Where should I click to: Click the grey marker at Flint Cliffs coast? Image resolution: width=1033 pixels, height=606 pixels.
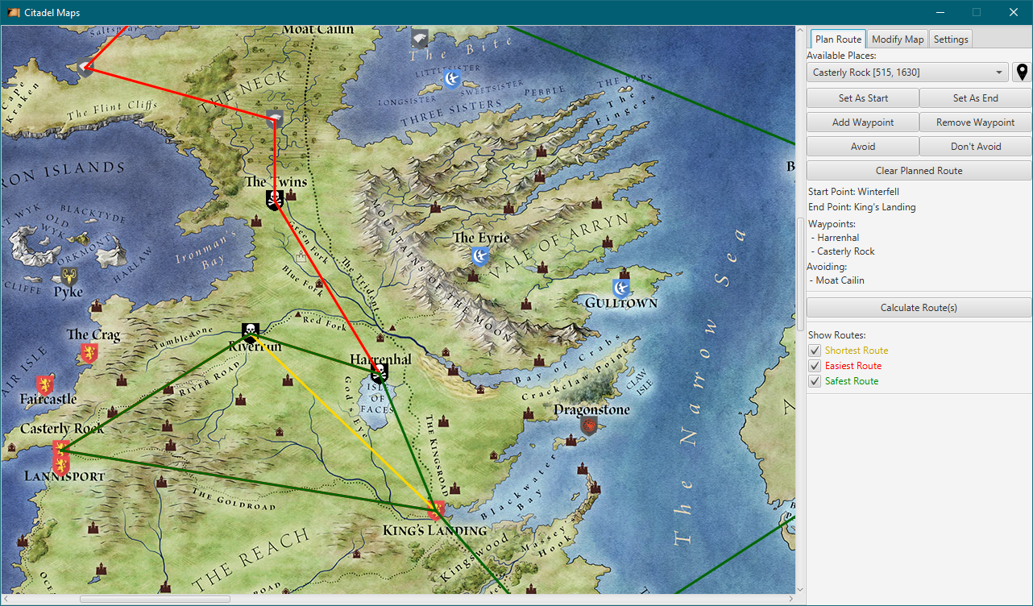click(x=85, y=68)
